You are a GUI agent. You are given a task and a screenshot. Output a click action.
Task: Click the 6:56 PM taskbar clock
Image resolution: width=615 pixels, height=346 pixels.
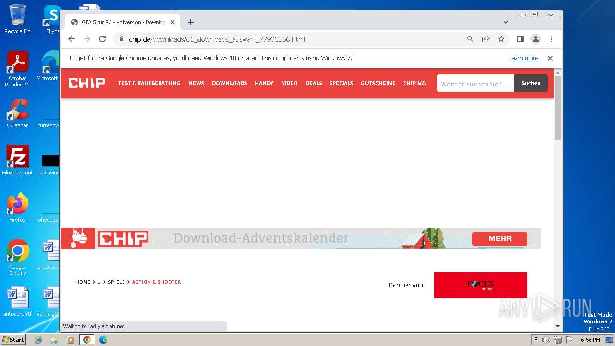(x=590, y=340)
